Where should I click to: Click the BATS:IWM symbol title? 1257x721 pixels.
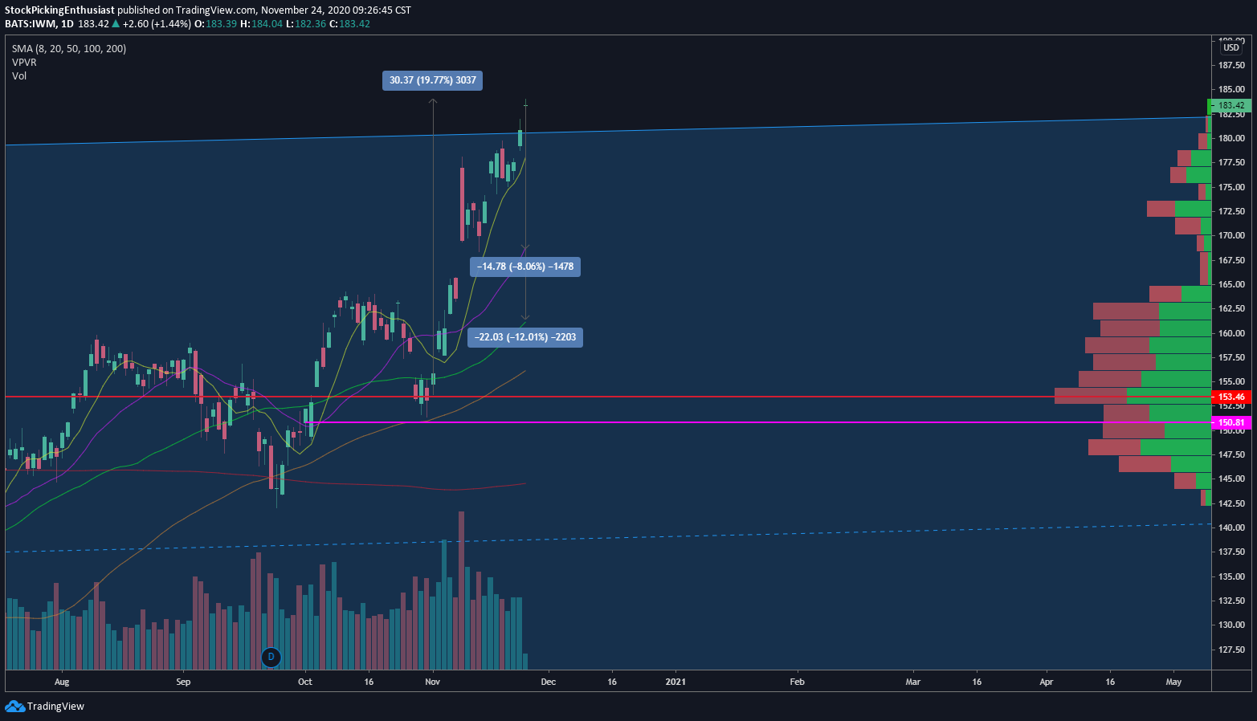(29, 24)
